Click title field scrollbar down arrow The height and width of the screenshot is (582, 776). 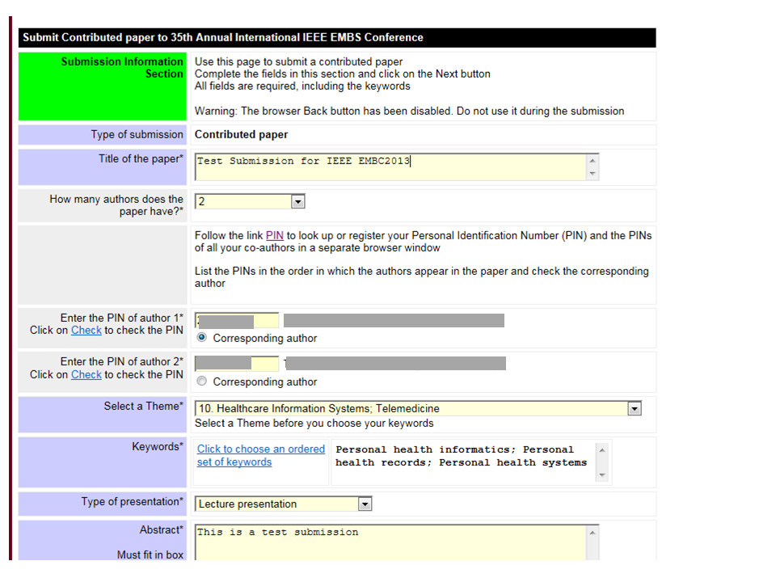[593, 174]
